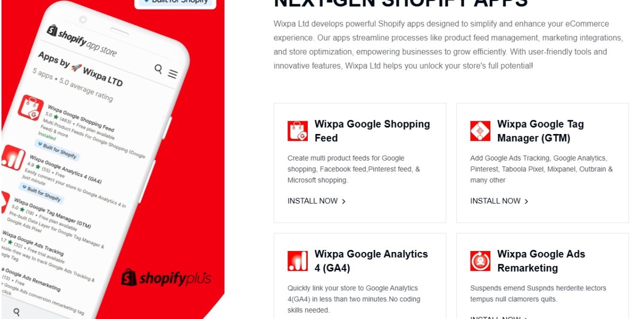
Task: Tap the search magnifier in phone mockup header
Action: [158, 68]
